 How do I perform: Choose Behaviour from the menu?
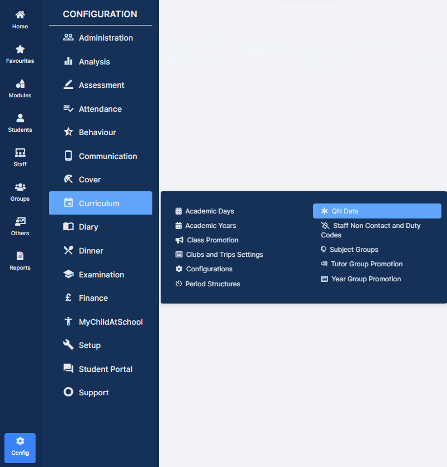click(101, 132)
